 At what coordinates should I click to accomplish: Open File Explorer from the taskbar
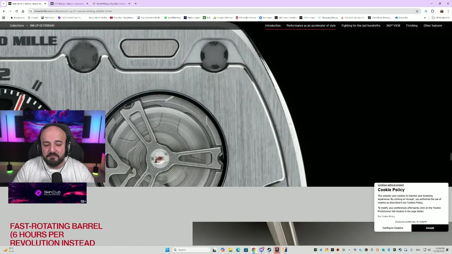(230, 250)
